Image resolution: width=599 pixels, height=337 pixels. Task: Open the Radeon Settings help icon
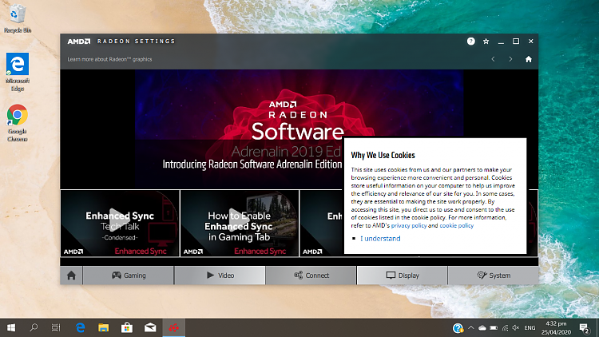(470, 42)
